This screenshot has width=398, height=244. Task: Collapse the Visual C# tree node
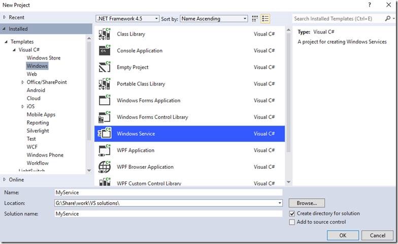(14, 50)
